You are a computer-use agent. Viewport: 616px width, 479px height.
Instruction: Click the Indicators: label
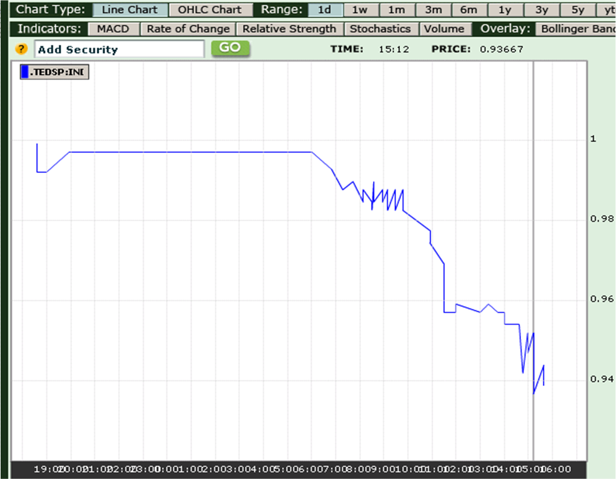tap(49, 29)
